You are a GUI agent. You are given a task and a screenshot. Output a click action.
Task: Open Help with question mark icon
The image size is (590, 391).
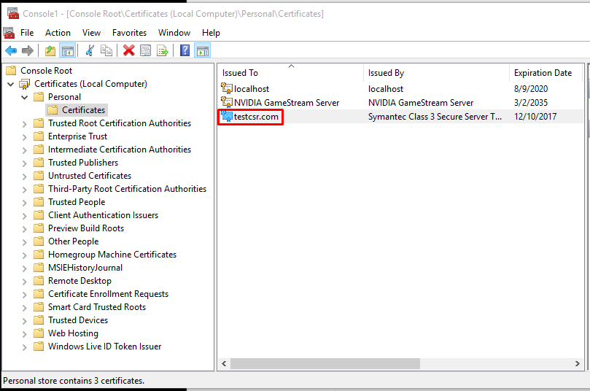click(185, 50)
